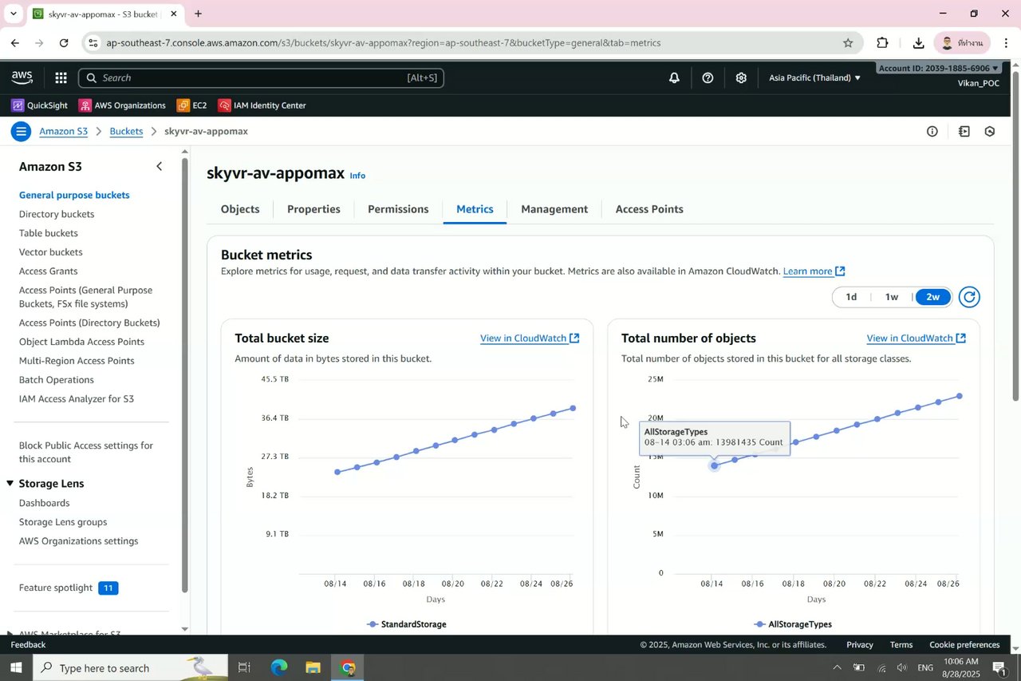Image resolution: width=1021 pixels, height=681 pixels.
Task: Collapse the Storage Lens section
Action: [x=10, y=484]
